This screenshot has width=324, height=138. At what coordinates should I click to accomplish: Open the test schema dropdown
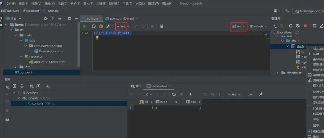click(239, 26)
